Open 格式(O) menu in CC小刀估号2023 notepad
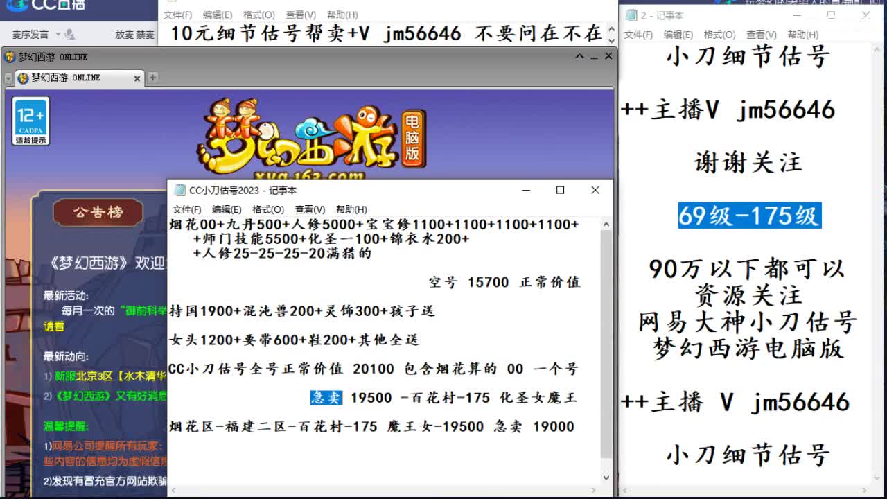The image size is (887, 499). tap(268, 209)
